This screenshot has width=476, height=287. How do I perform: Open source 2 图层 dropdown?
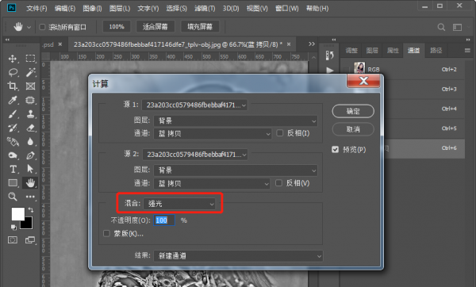(236, 170)
